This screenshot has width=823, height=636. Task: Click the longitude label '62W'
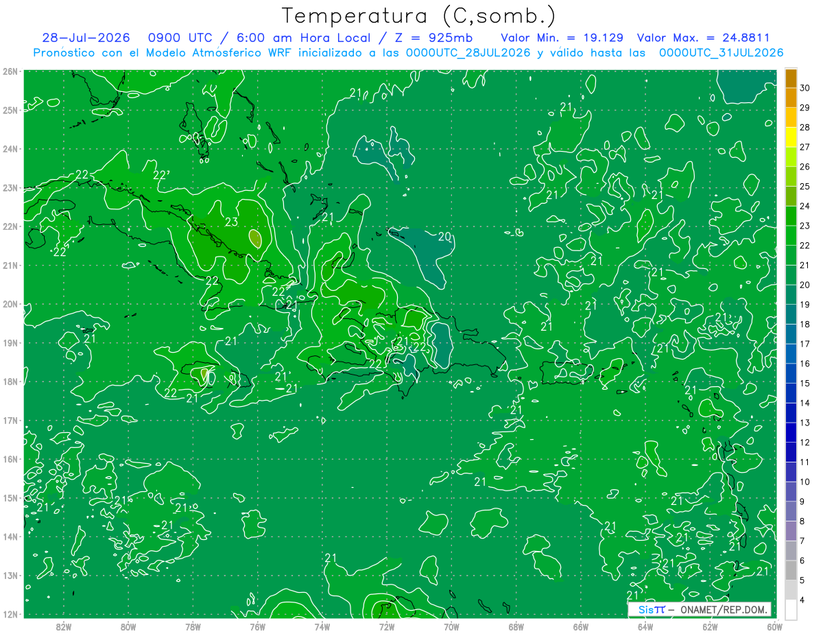710,626
